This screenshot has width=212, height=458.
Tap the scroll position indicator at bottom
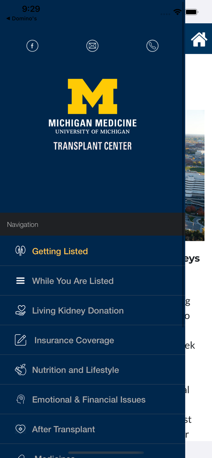[x=106, y=453]
